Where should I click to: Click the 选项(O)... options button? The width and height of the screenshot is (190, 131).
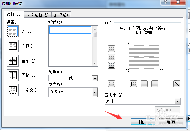click(x=167, y=110)
